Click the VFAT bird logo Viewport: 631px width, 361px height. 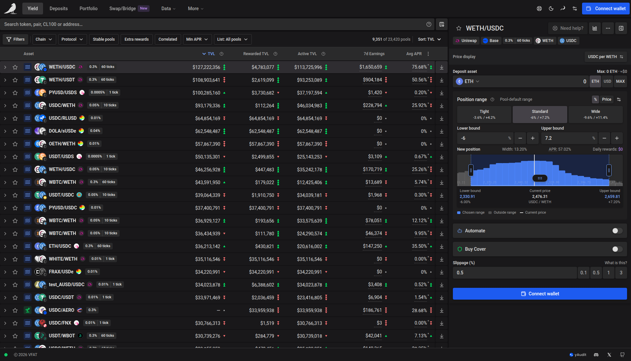11,9
